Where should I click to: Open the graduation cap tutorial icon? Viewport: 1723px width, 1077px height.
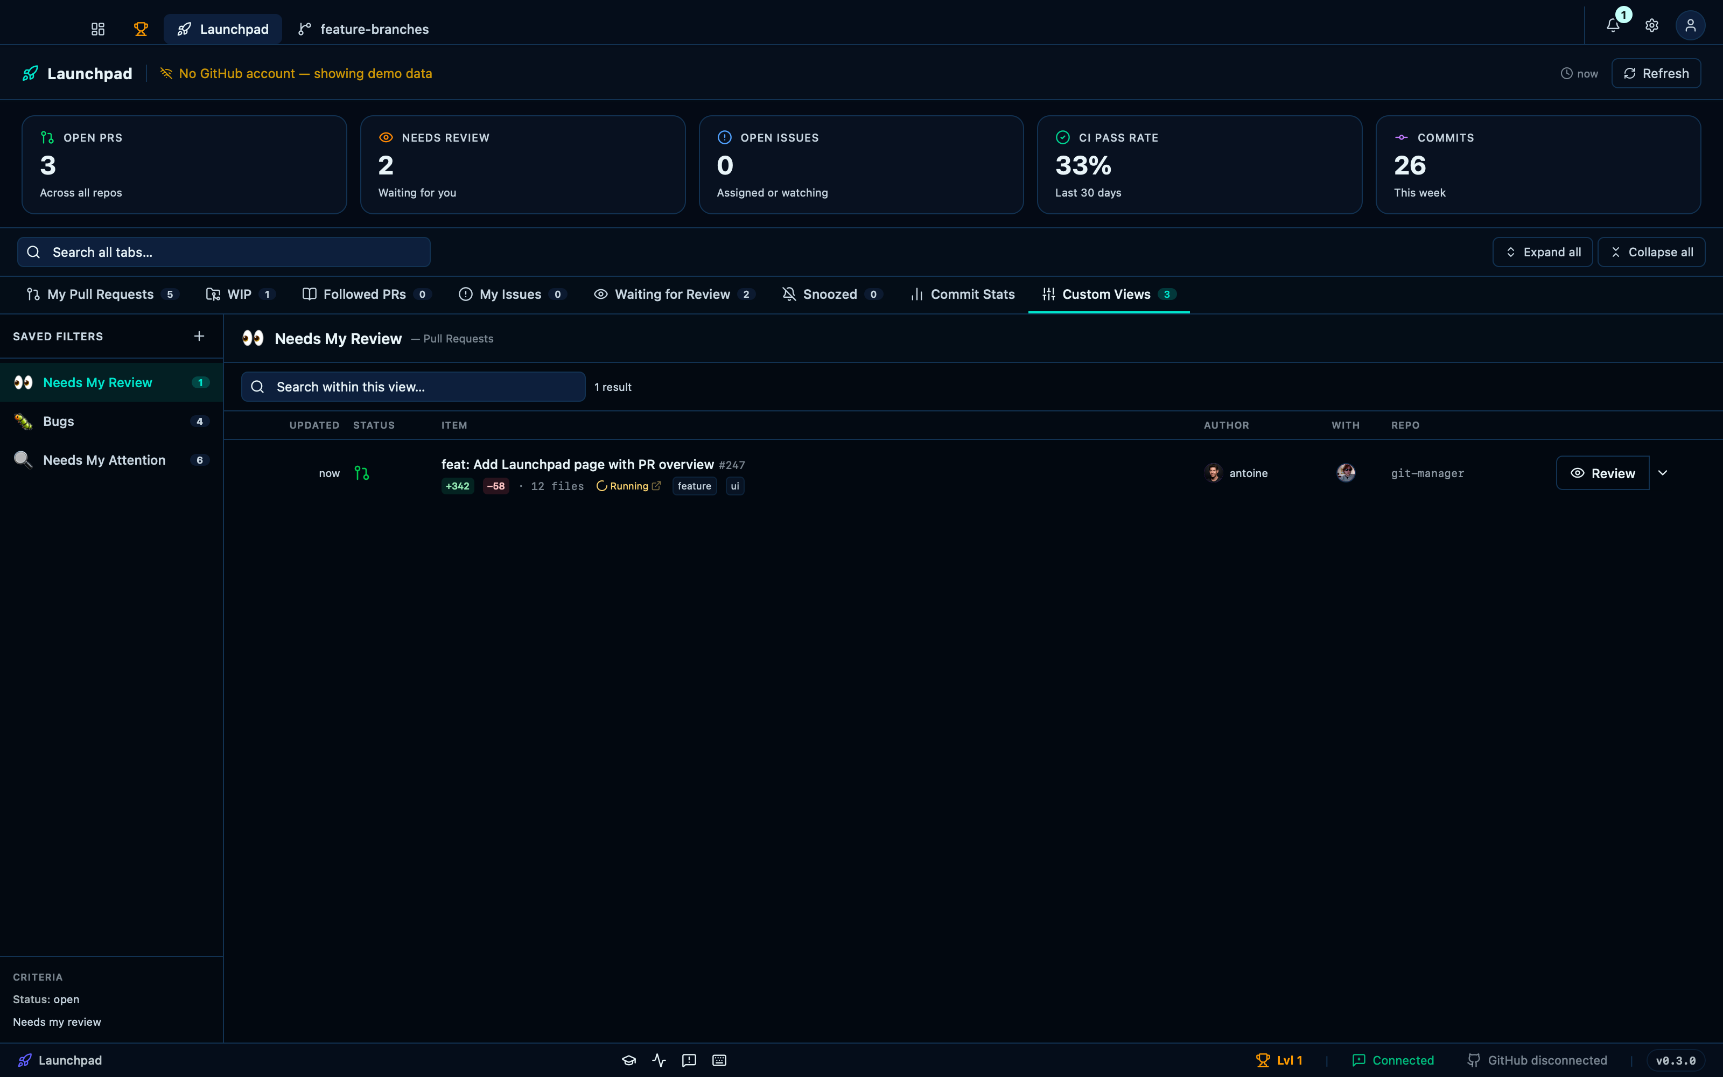pos(629,1061)
